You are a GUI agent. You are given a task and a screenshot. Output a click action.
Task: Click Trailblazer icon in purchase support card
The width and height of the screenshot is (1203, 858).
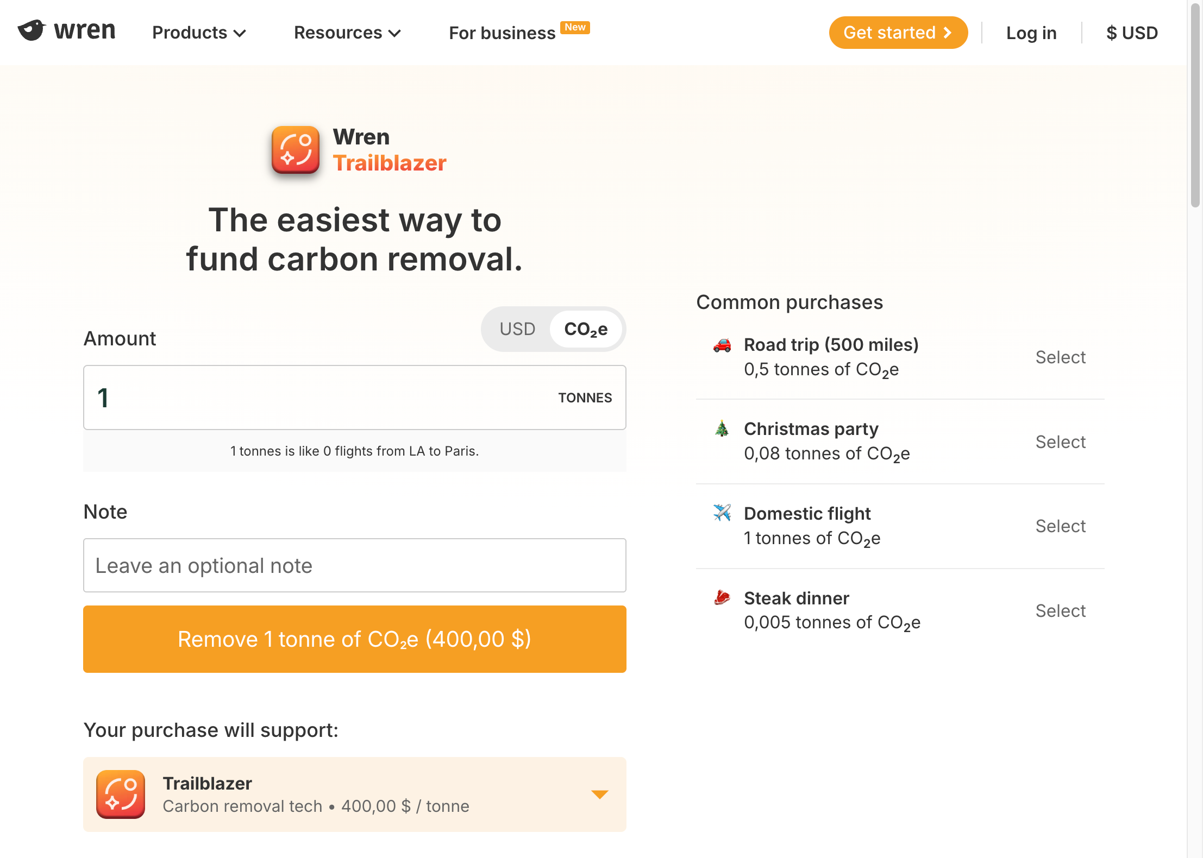(x=121, y=794)
